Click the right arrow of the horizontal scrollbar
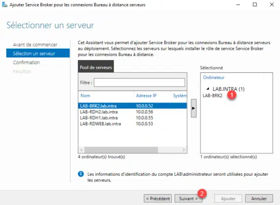 click(184, 150)
